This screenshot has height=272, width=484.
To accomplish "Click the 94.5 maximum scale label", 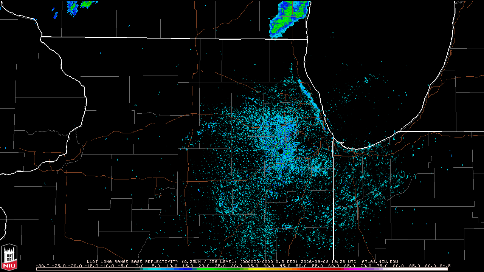I will [445, 265].
